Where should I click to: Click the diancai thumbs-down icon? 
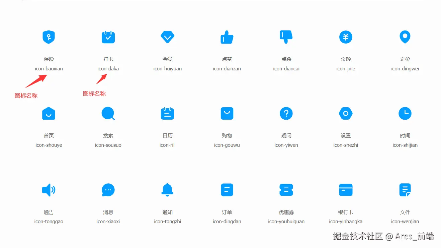pyautogui.click(x=286, y=37)
